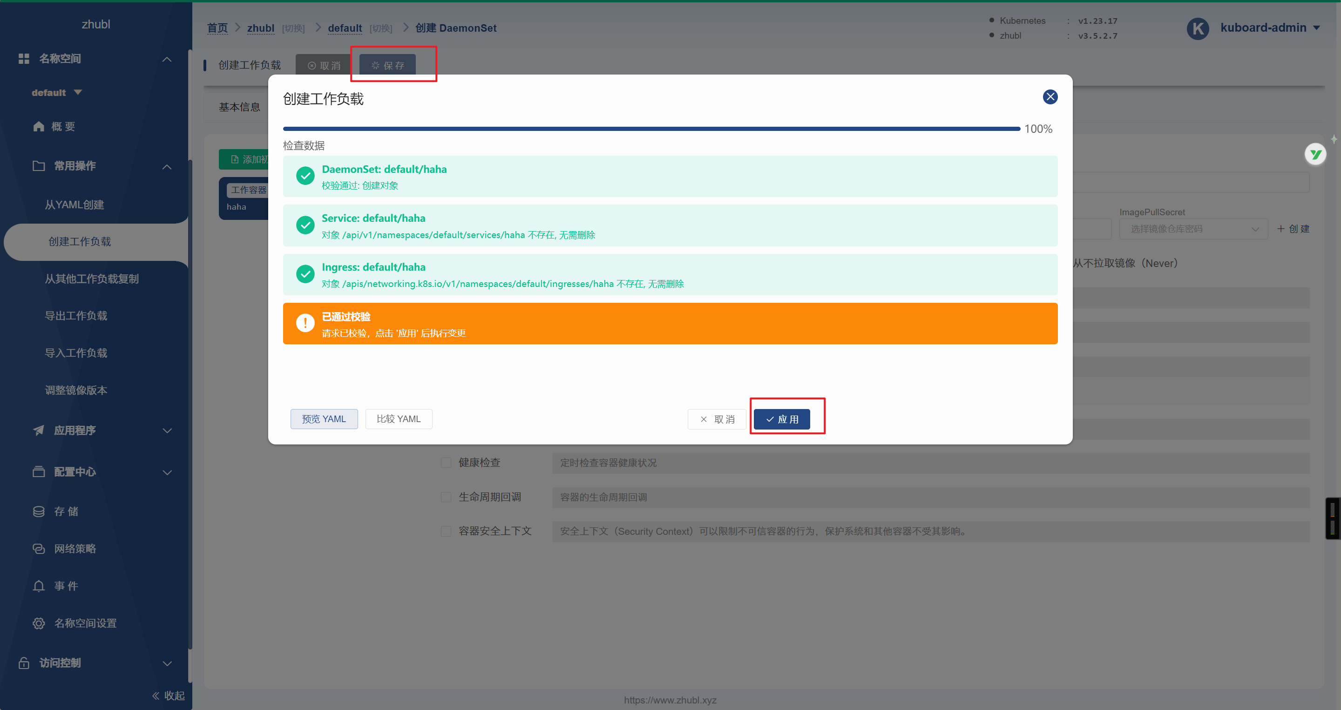Click the lock icon beside 访问控制
Viewport: 1341px width, 710px height.
coord(24,663)
